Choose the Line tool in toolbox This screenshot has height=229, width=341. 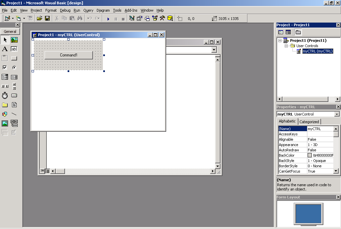tap(14, 114)
